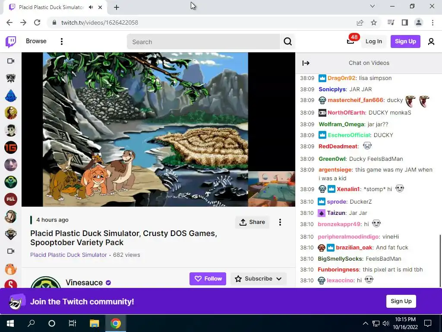
Task: Open Task View on taskbar
Action: [x=73, y=323]
